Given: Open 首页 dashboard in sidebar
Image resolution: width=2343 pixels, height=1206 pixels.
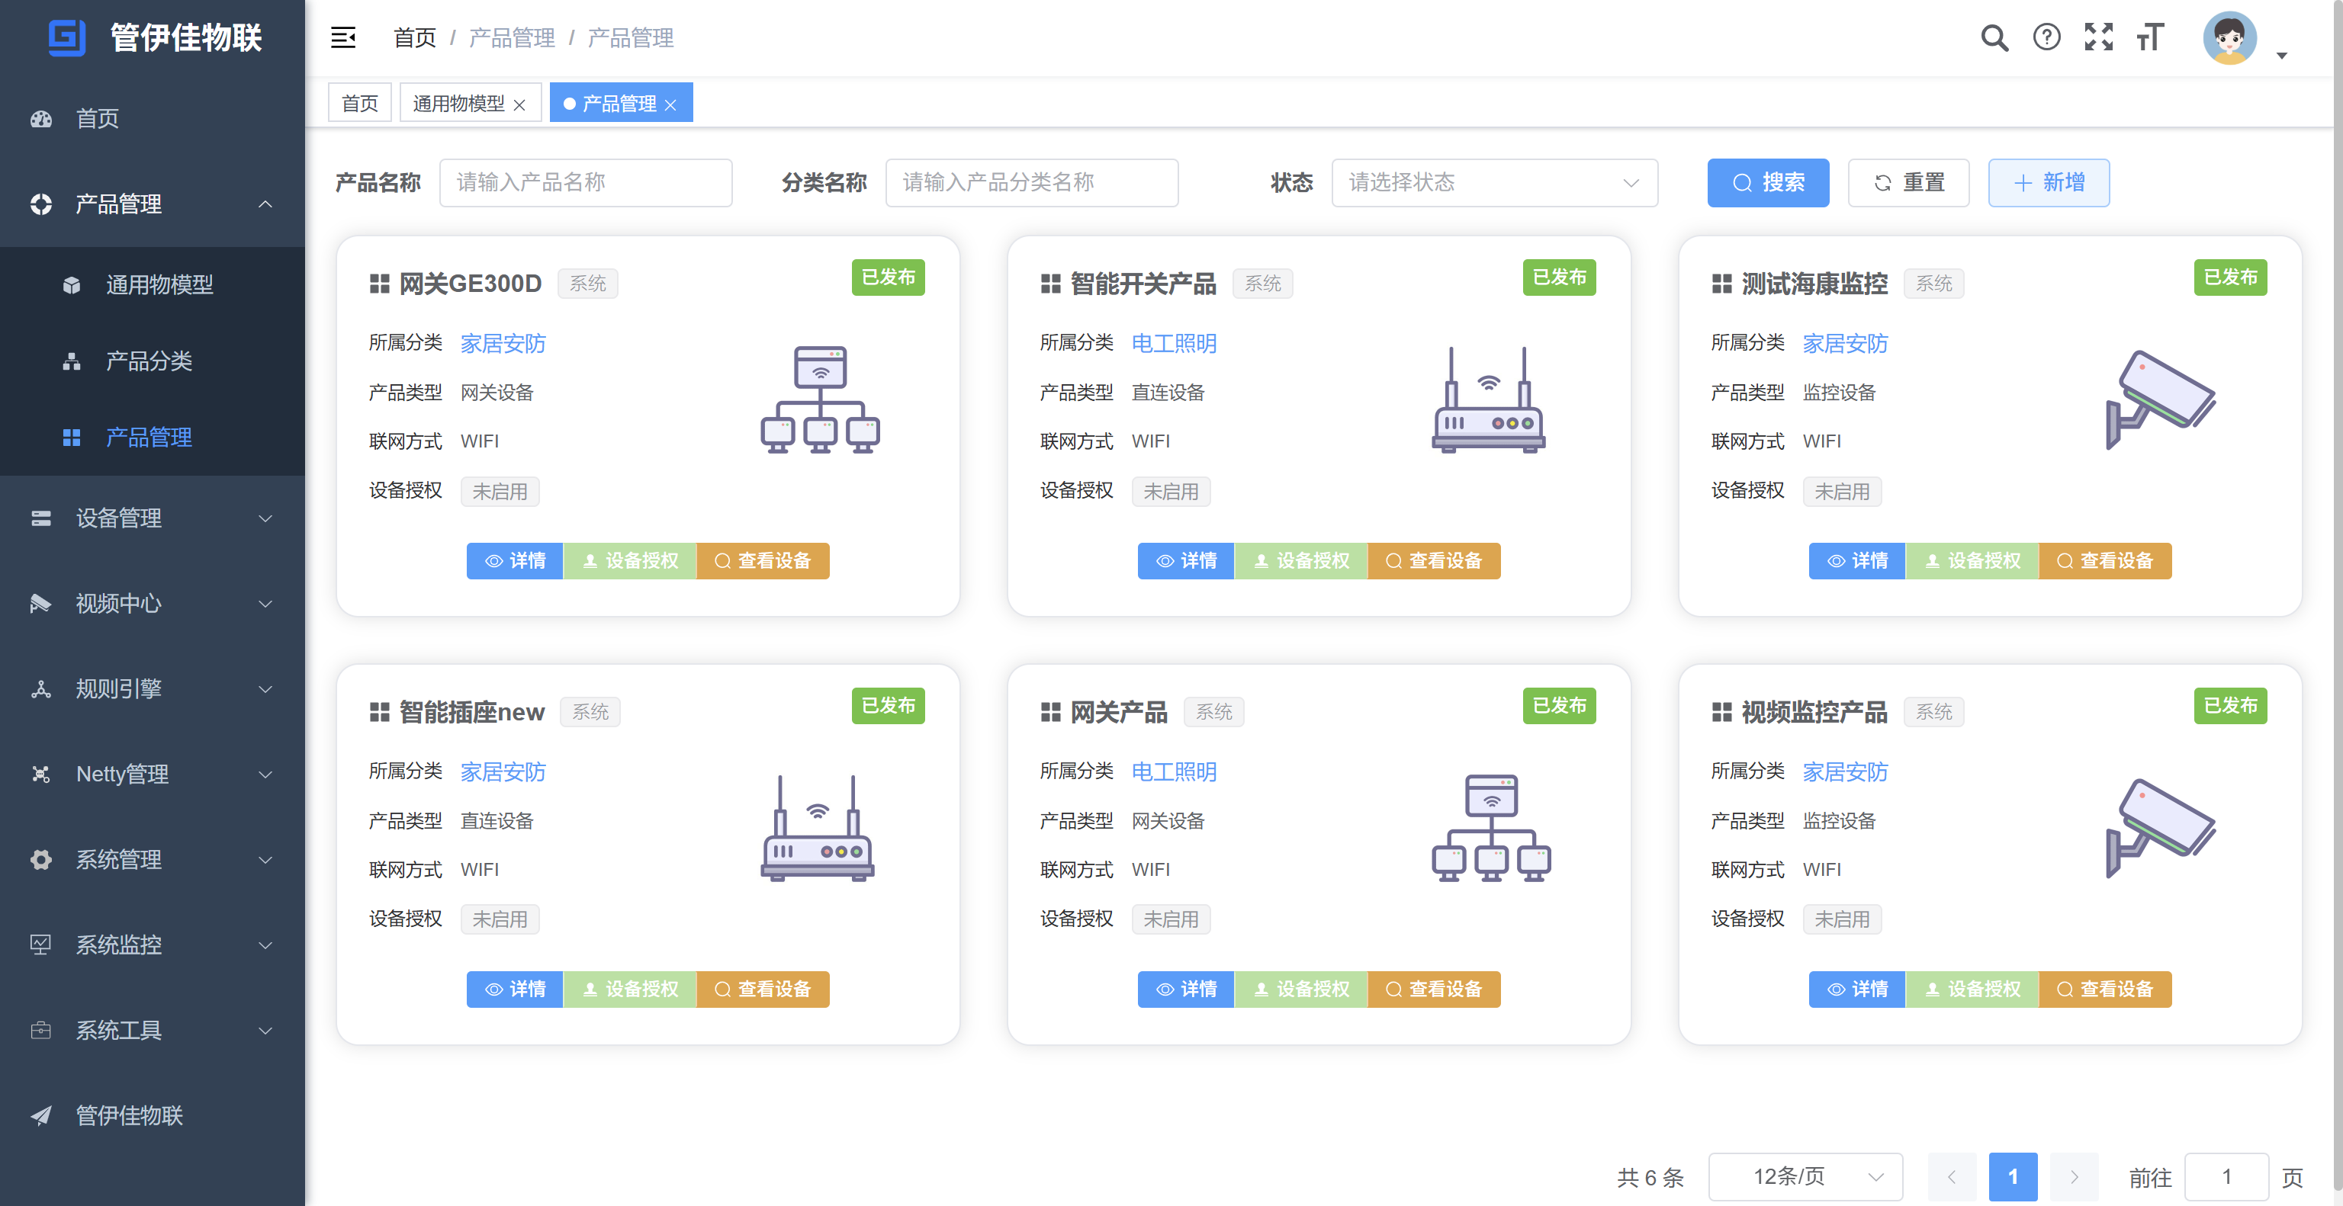Looking at the screenshot, I should [x=153, y=118].
